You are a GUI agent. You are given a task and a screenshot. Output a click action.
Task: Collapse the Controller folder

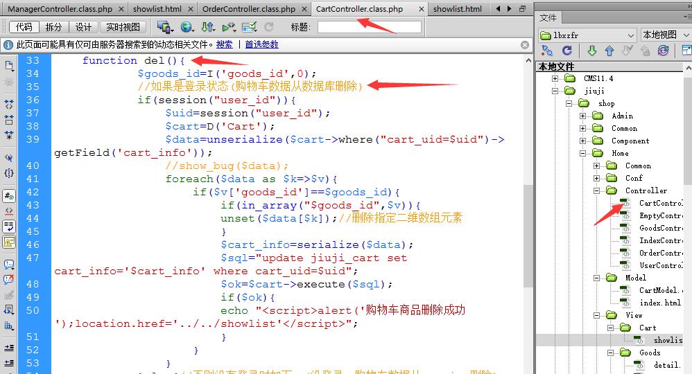(597, 191)
